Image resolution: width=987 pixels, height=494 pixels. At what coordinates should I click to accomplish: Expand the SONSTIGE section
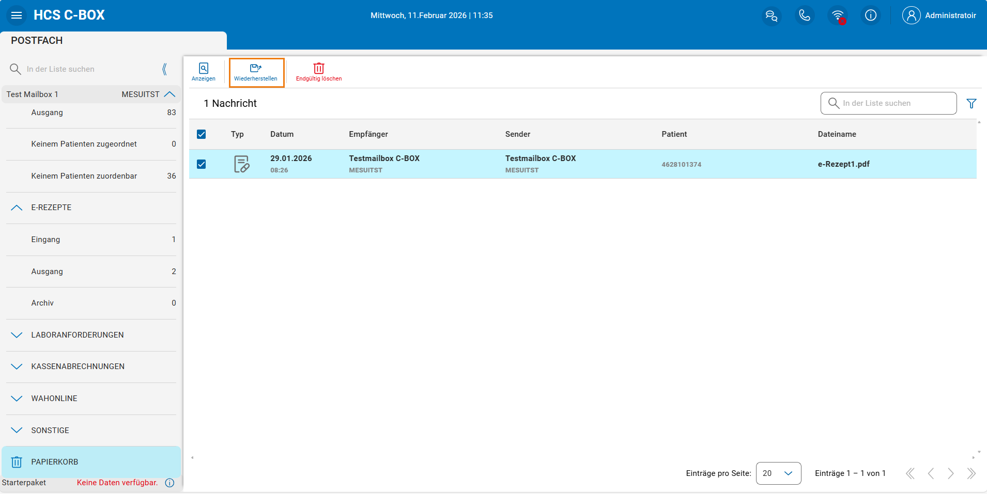pyautogui.click(x=17, y=431)
